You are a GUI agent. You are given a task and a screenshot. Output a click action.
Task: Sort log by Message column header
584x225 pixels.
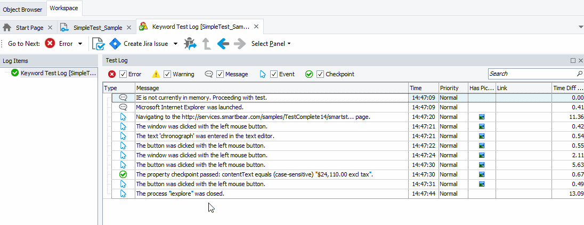click(x=271, y=88)
